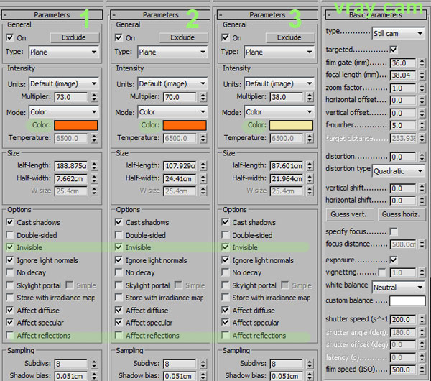The height and width of the screenshot is (381, 431).
Task: Open the Mode Color dropdown in panel 2
Action: [x=172, y=112]
